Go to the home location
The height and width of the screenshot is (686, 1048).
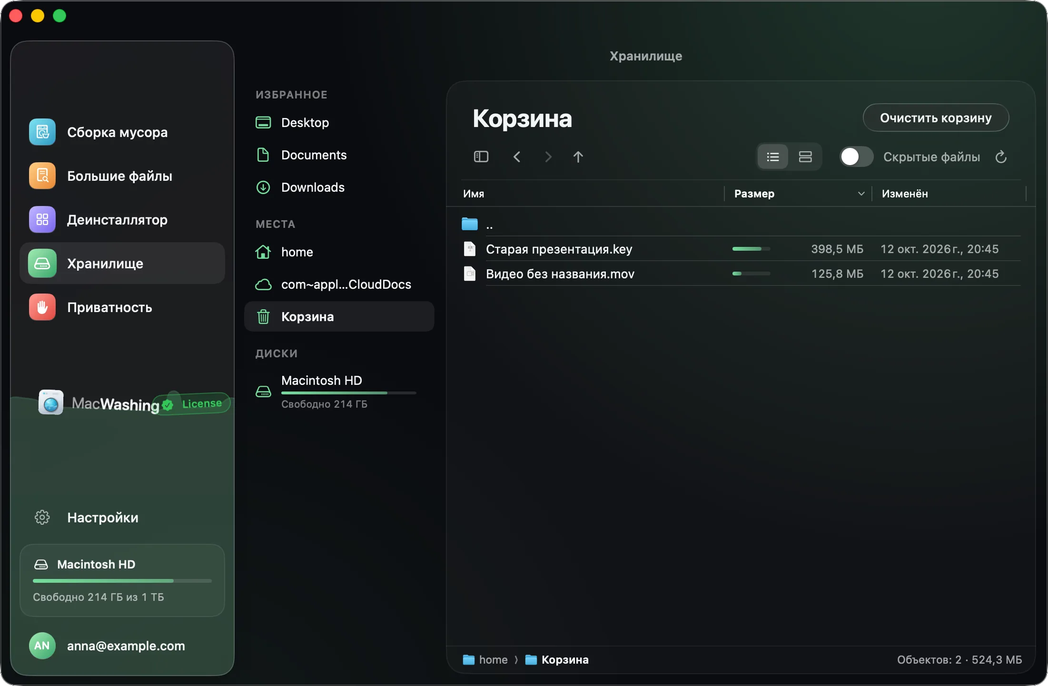339,252
